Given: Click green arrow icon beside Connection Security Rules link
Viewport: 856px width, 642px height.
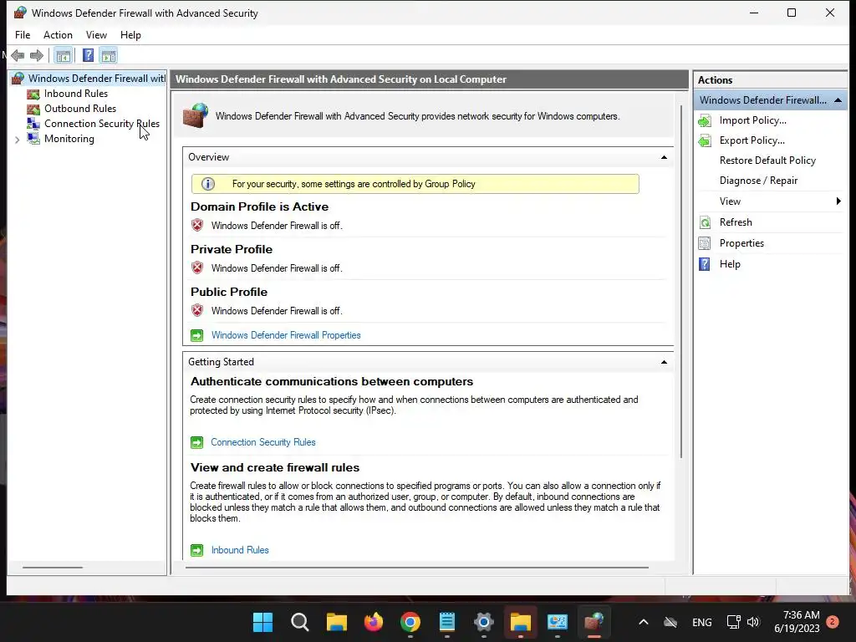Looking at the screenshot, I should point(197,442).
